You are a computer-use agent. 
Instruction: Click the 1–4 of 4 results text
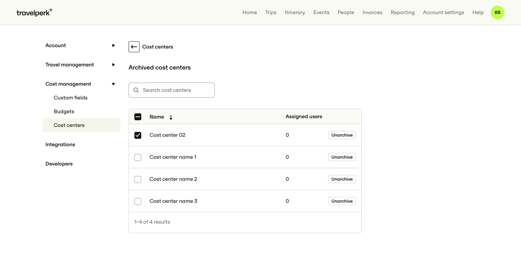pos(152,222)
